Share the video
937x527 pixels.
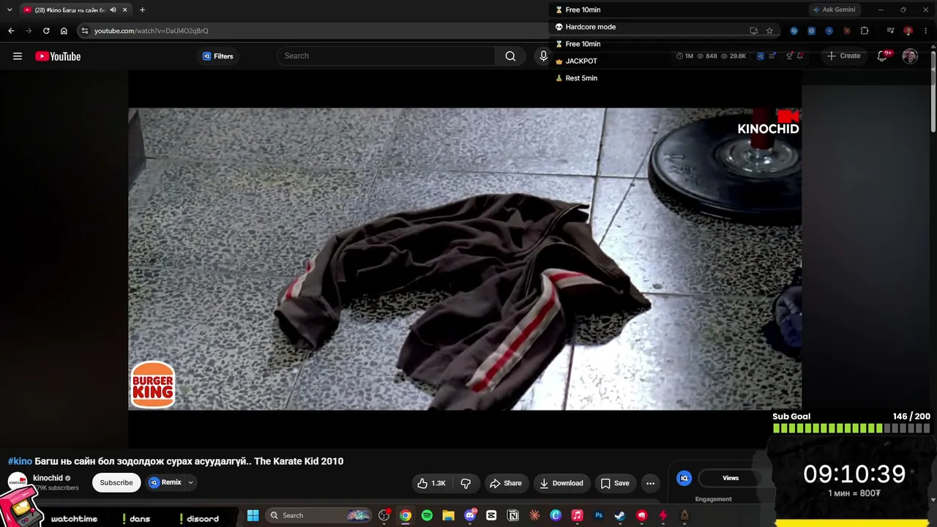coord(506,483)
